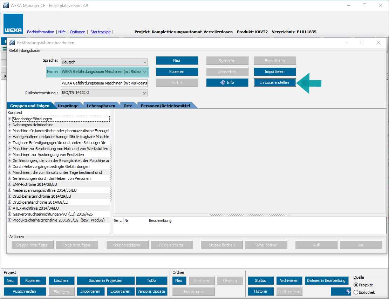Viewport: 389px width, 299px height.
Task: Click the In Excel erstellen button
Action: (x=275, y=83)
